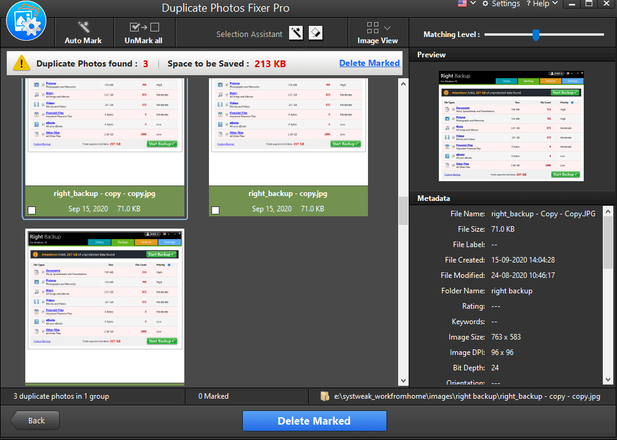Click the Image View grid icon

tap(373, 28)
